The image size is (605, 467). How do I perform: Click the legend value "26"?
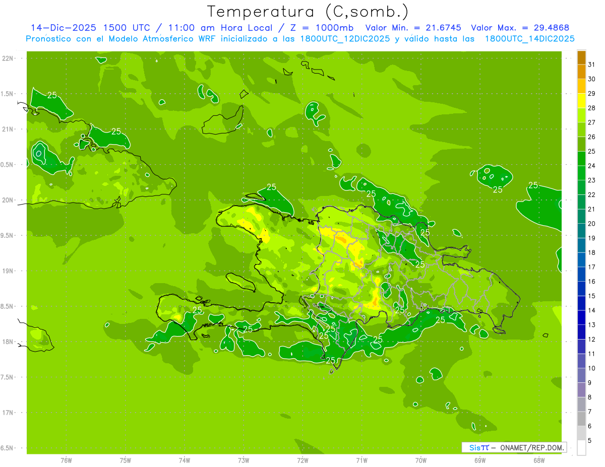[592, 137]
